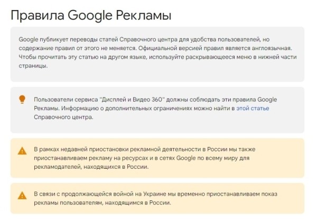Click the lightbulb tip icon

click(x=22, y=99)
